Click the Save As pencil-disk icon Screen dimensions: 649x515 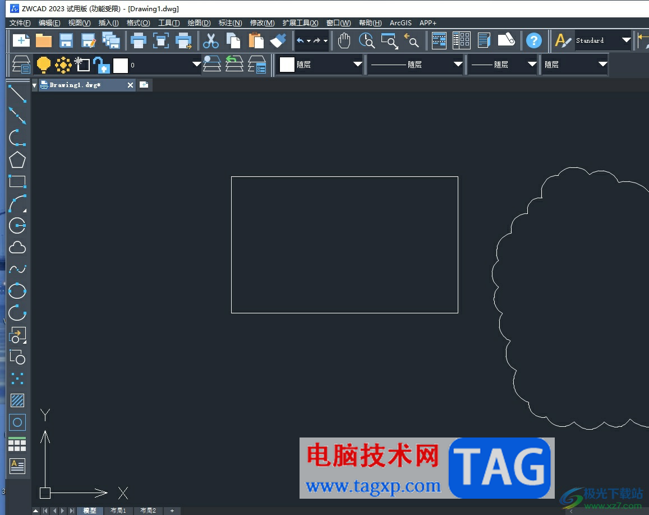tap(89, 40)
